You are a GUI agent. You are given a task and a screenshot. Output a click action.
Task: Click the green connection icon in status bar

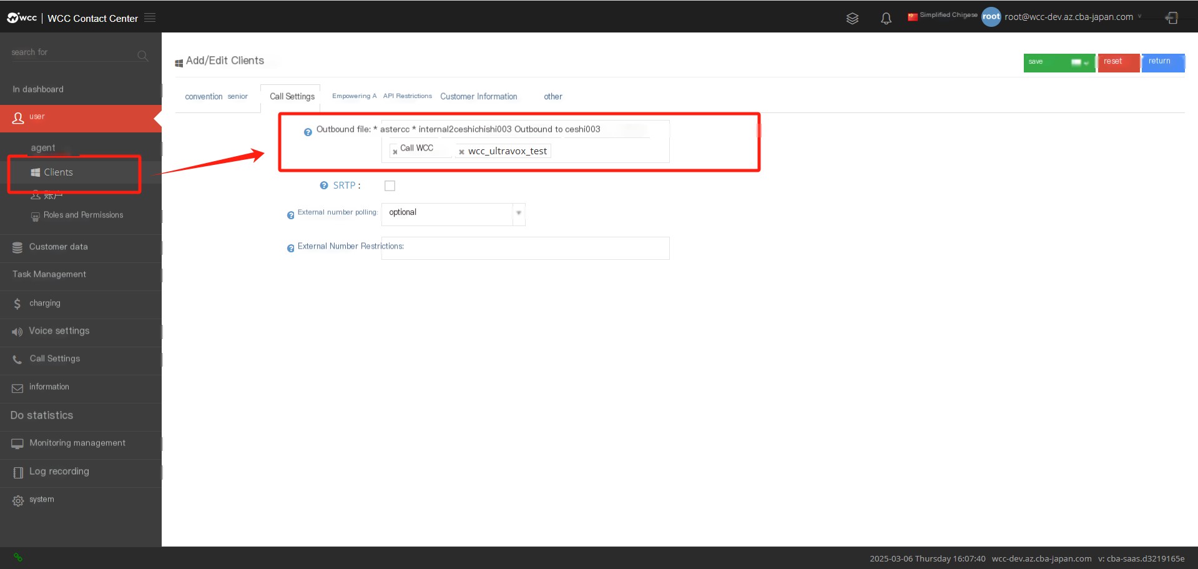click(18, 557)
